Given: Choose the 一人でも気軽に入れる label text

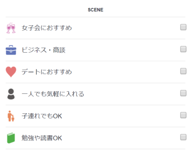Looking at the screenshot, I should (x=53, y=94).
